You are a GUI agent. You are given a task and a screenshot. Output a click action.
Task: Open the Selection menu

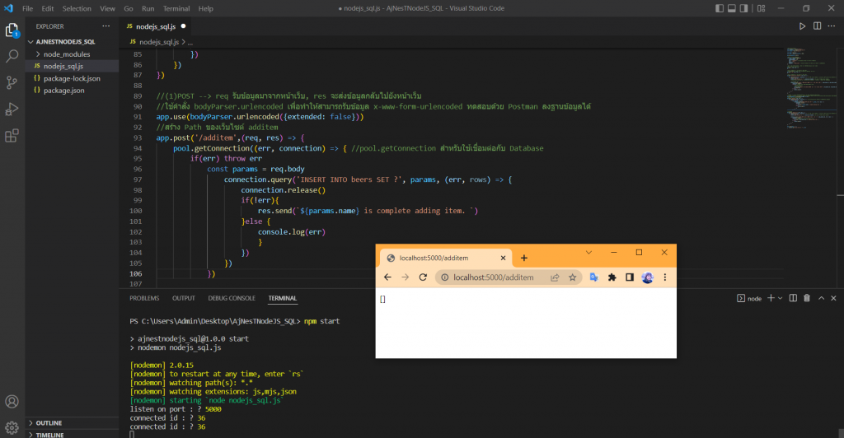click(x=77, y=8)
